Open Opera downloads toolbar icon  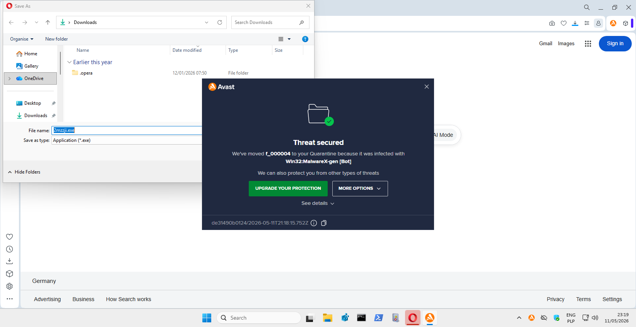[x=575, y=23]
